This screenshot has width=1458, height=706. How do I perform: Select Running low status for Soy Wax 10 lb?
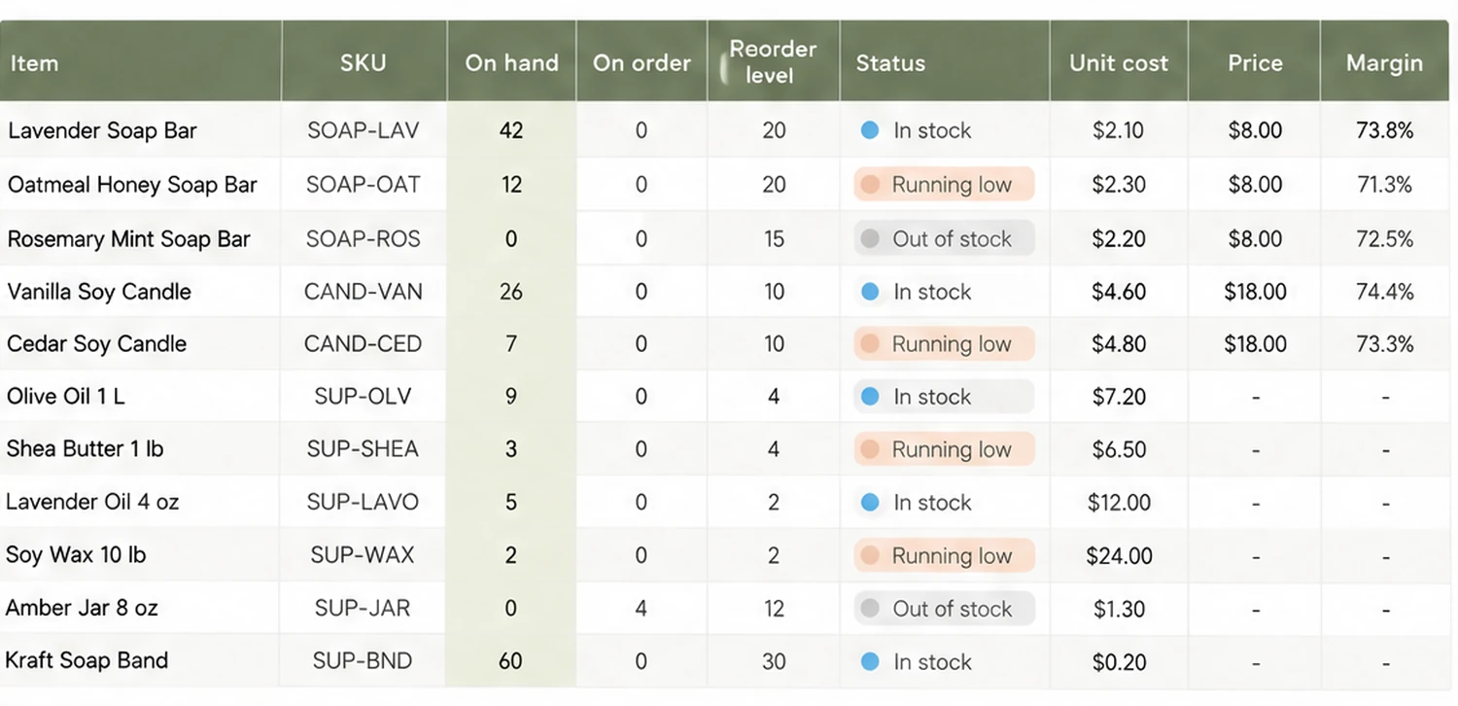944,556
